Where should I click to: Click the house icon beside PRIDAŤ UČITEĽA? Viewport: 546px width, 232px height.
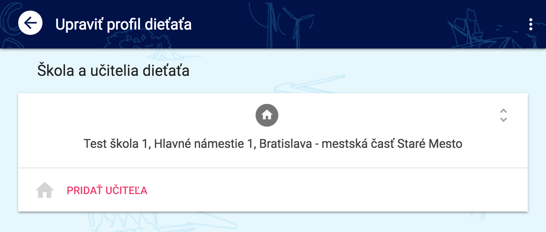(x=45, y=190)
